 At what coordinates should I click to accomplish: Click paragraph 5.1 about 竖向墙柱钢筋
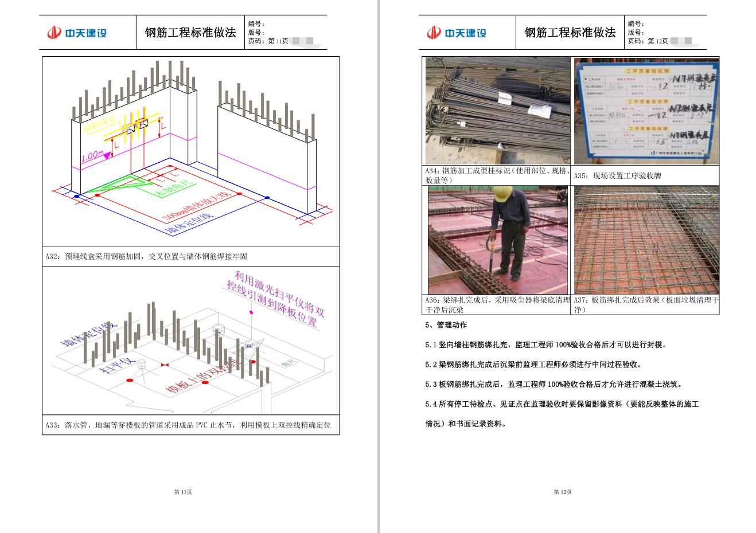coord(545,345)
